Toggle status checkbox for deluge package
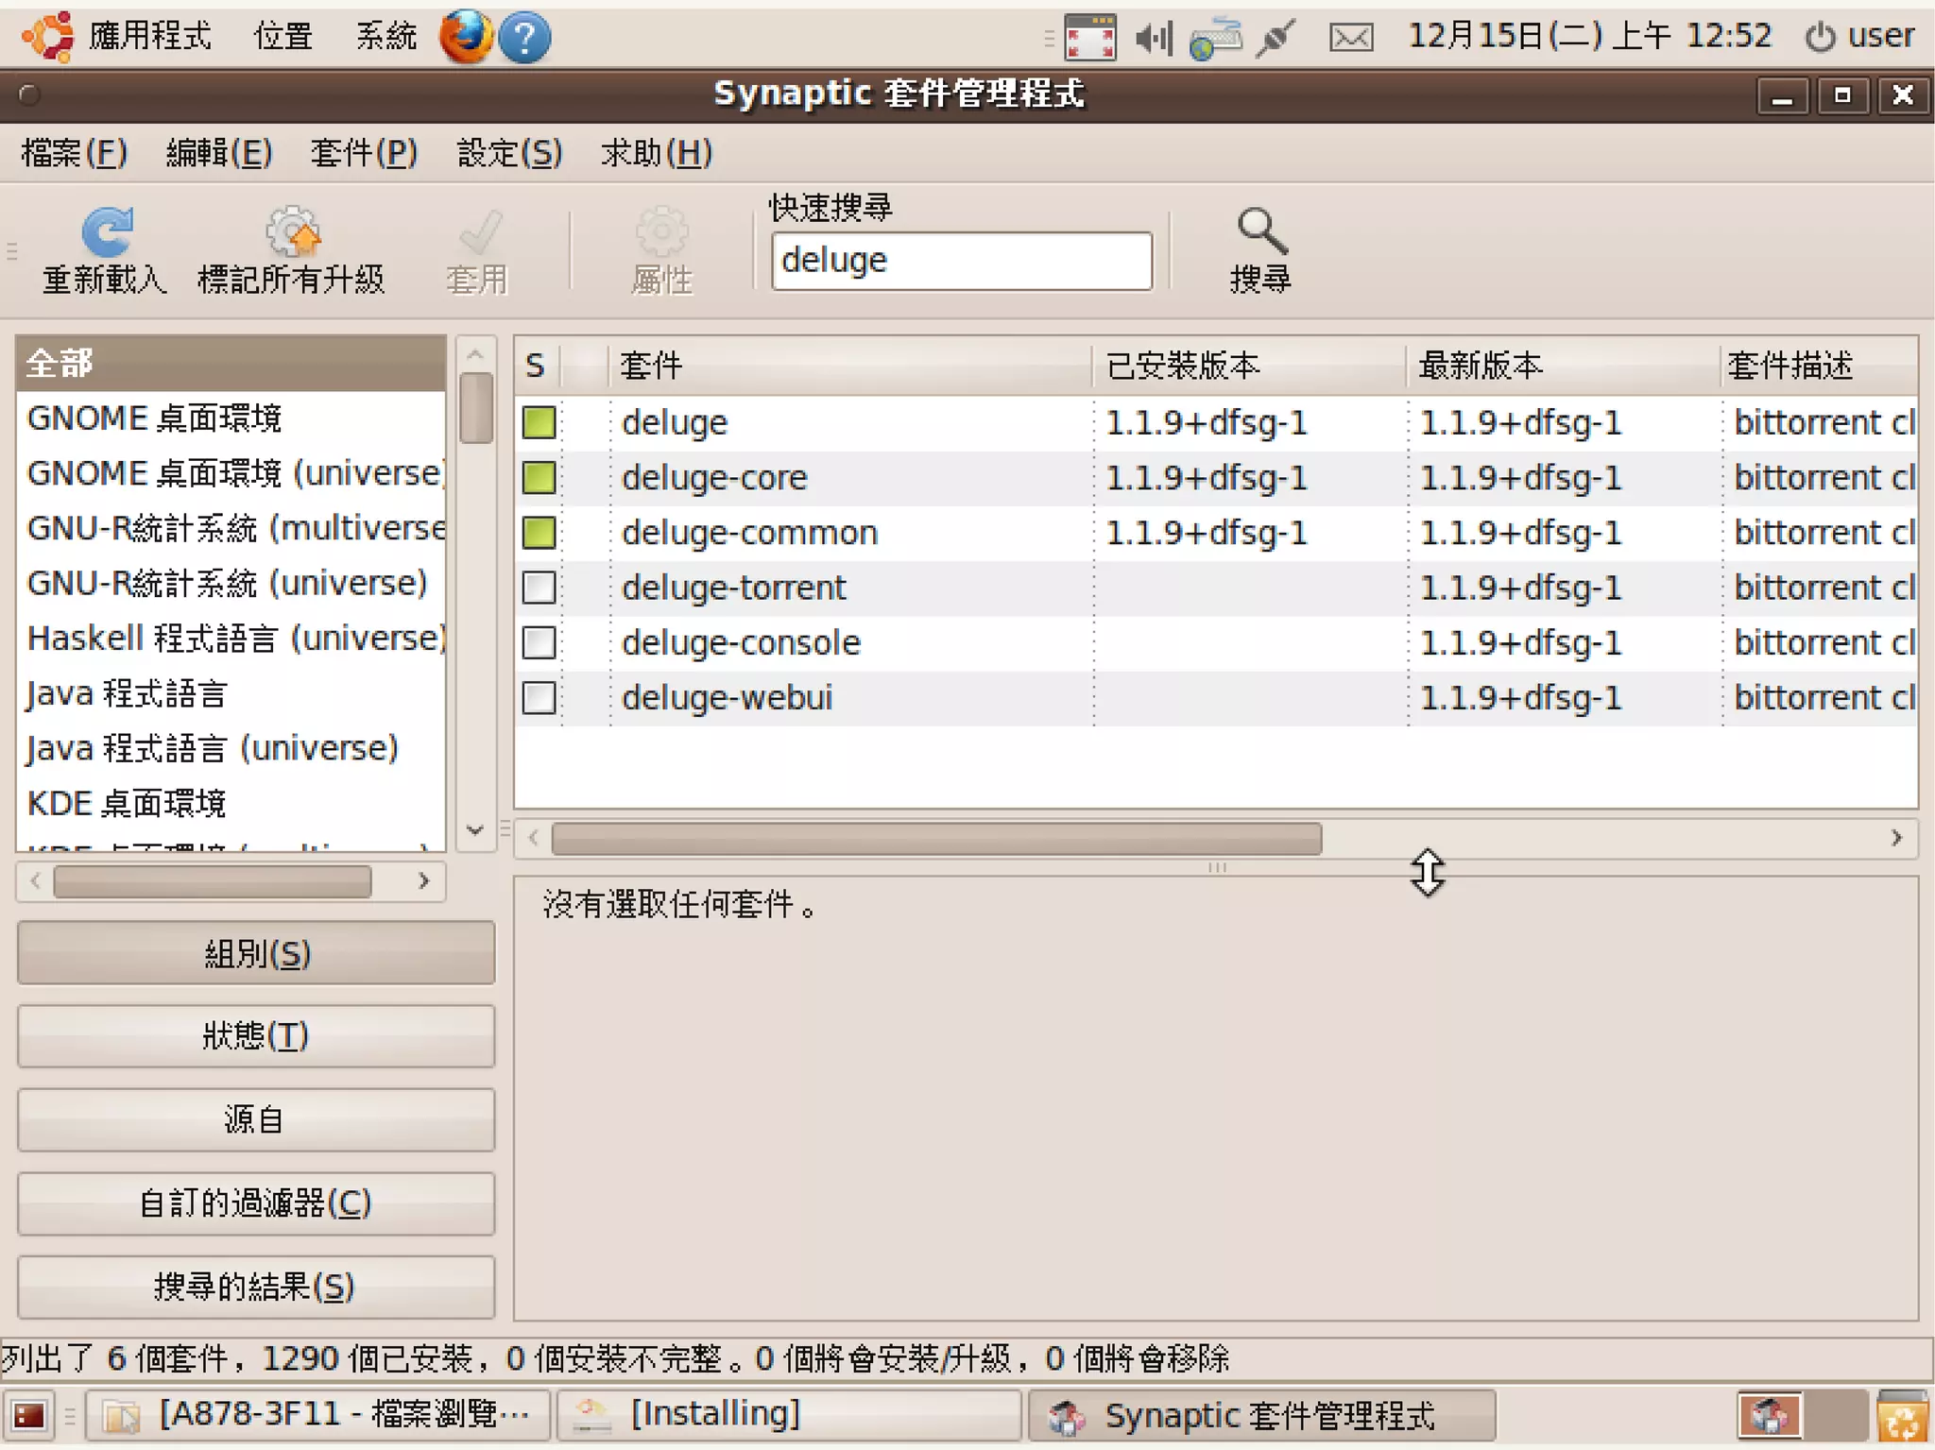Viewport: 1935px width, 1450px height. point(539,422)
